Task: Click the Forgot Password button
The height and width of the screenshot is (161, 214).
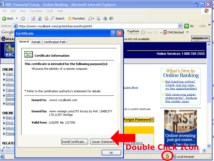Action: (x=139, y=120)
